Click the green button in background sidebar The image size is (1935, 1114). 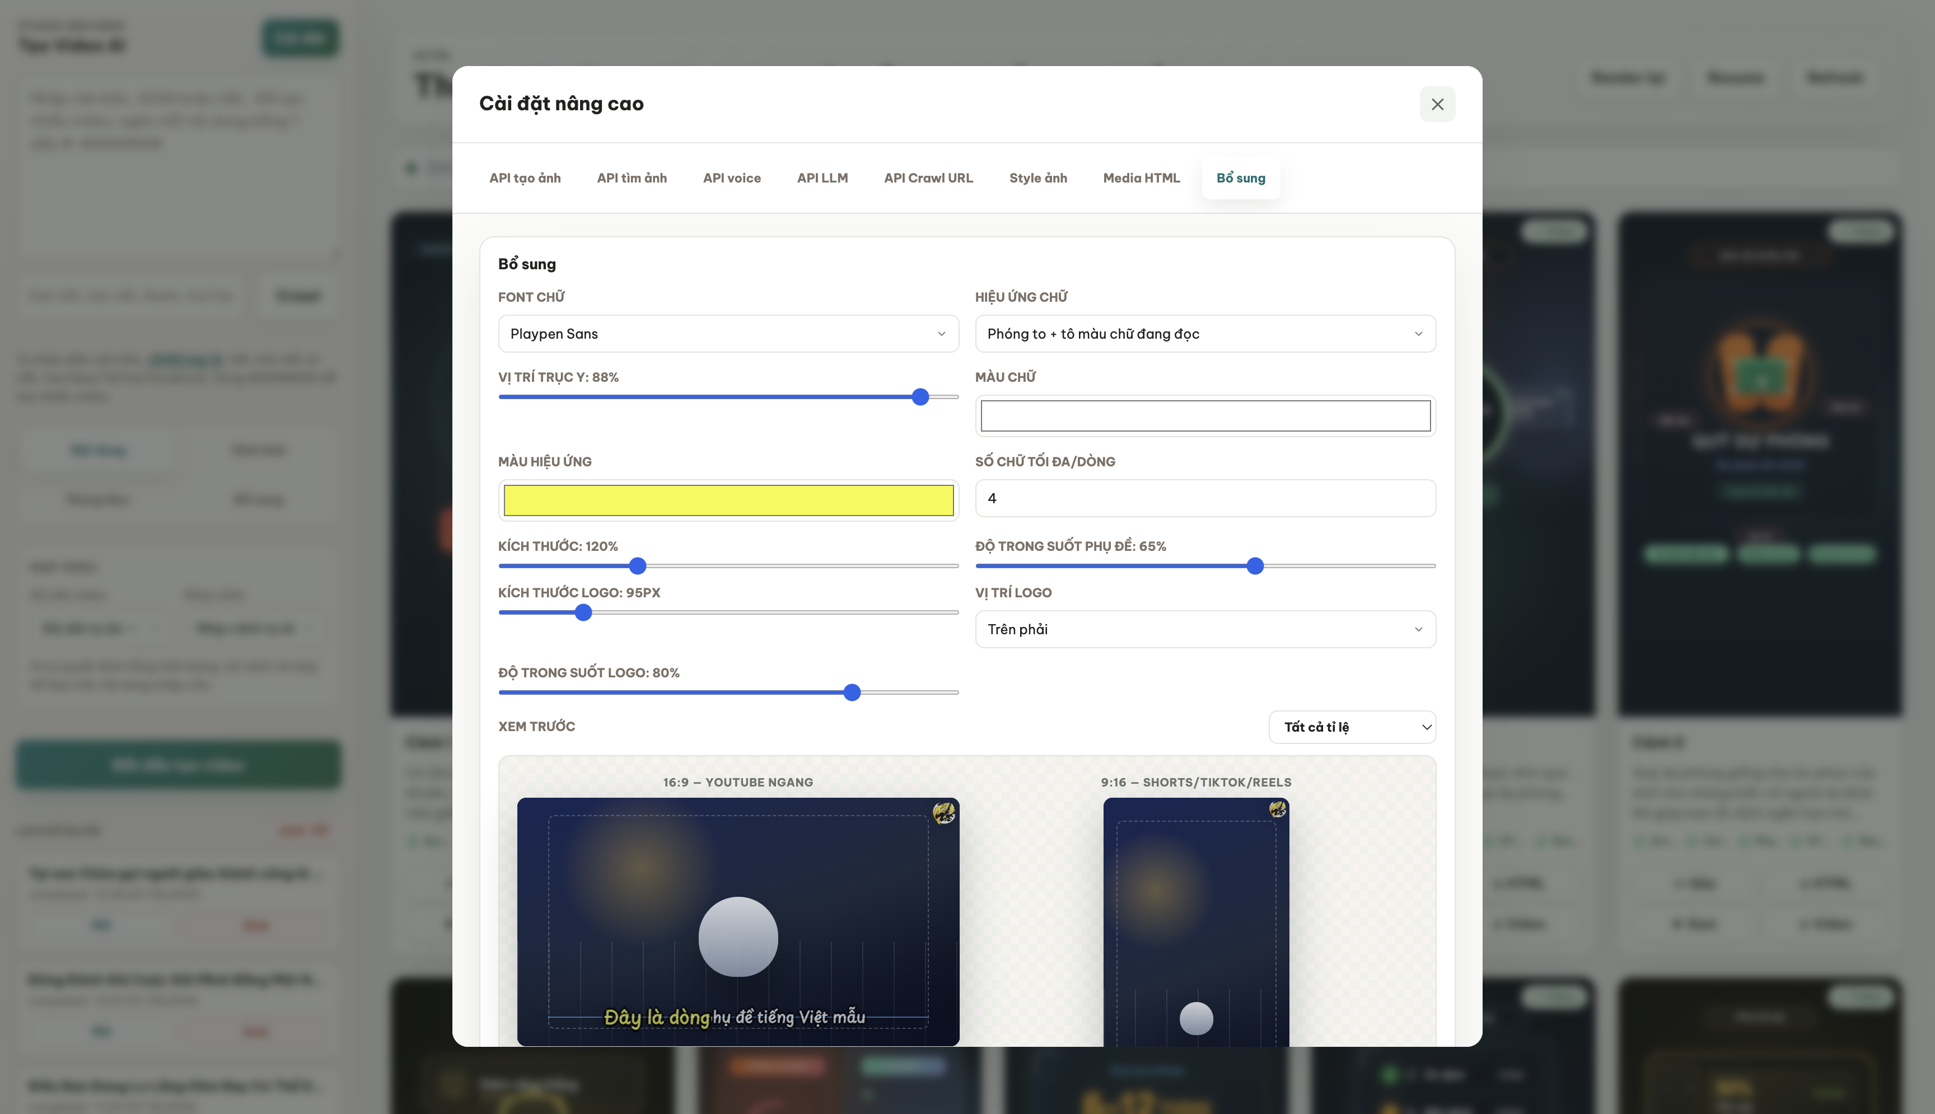click(x=178, y=764)
